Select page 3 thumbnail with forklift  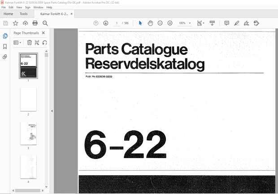click(28, 133)
